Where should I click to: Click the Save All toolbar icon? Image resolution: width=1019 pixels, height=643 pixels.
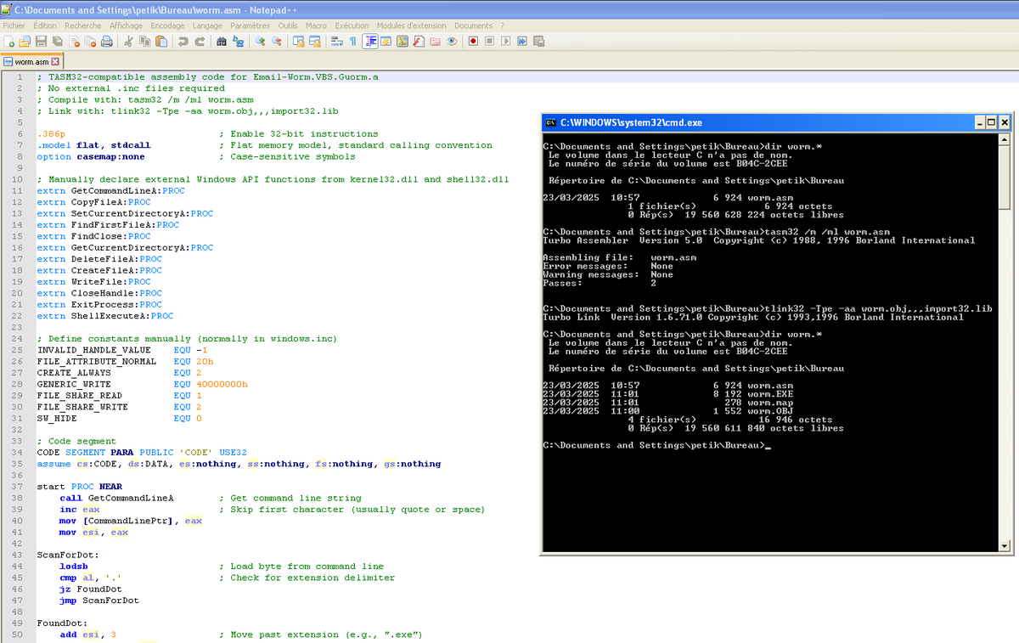coord(57,41)
